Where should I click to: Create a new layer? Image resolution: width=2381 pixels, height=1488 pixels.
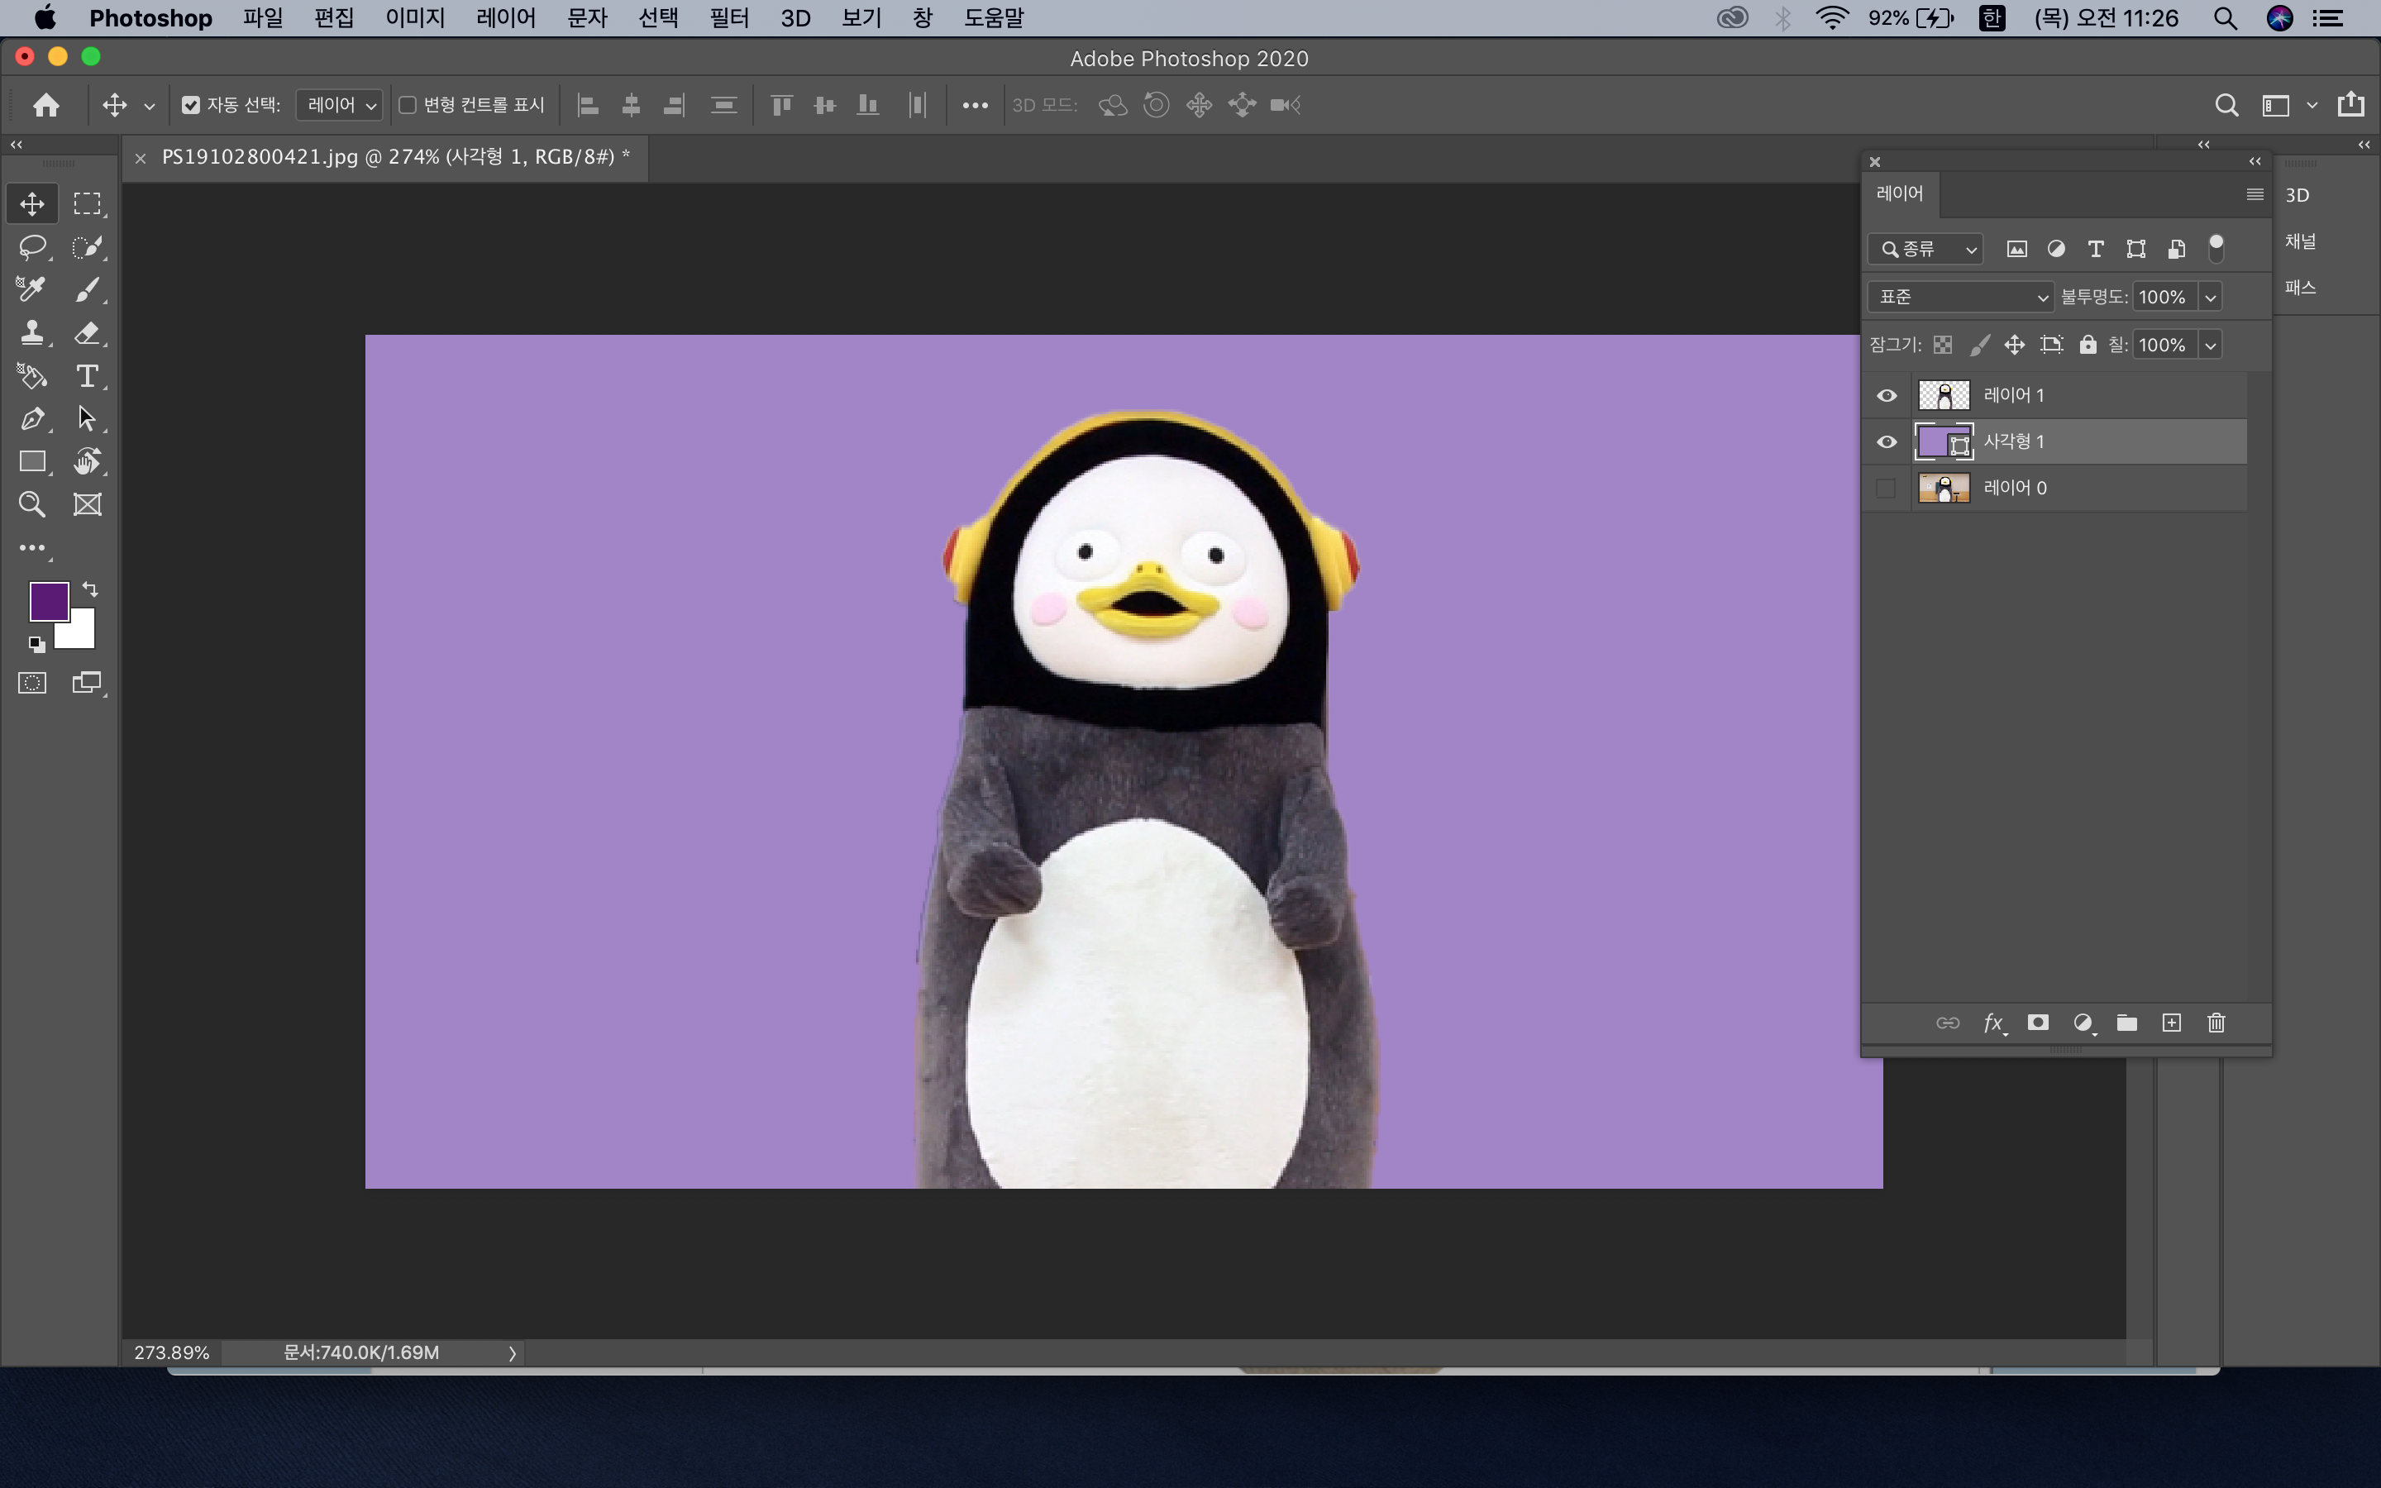pyautogui.click(x=2172, y=1023)
